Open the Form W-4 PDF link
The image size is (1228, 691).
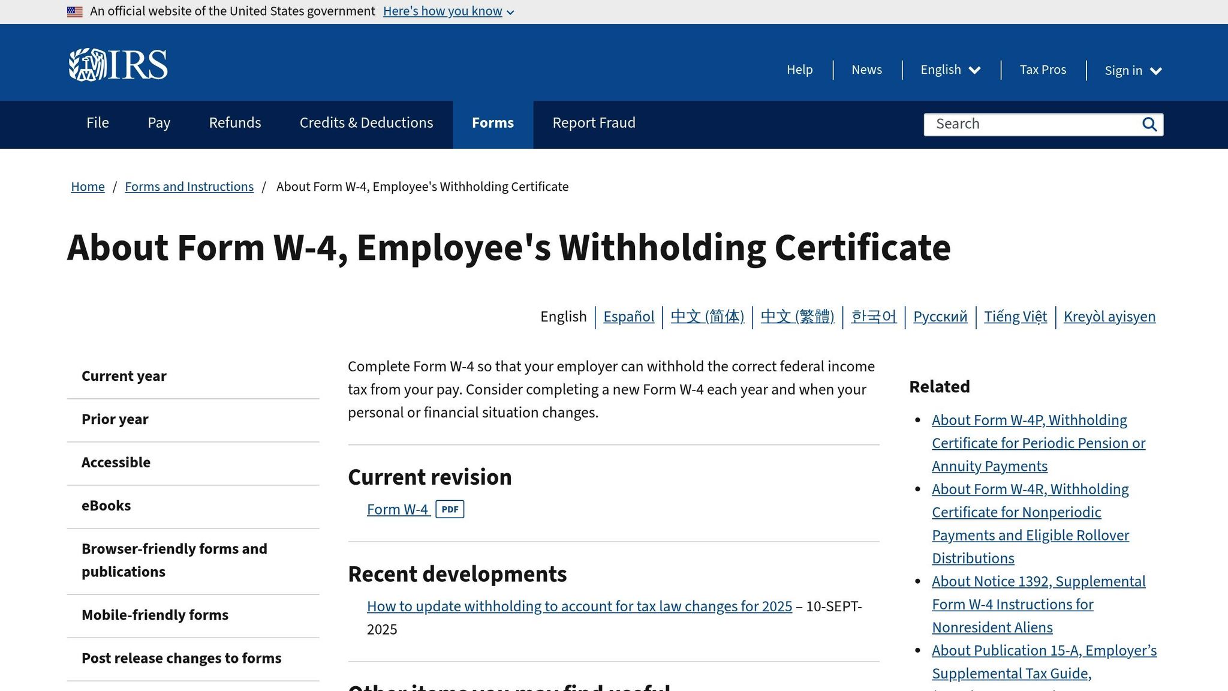398,509
